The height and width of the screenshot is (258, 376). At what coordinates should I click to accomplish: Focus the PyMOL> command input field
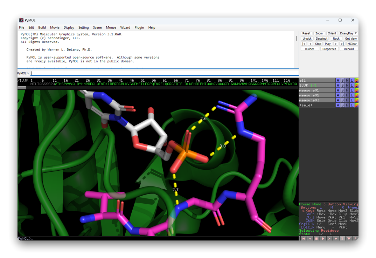tap(165, 73)
